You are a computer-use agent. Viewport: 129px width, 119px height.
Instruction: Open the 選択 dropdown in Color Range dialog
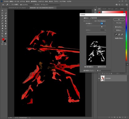[100, 18]
